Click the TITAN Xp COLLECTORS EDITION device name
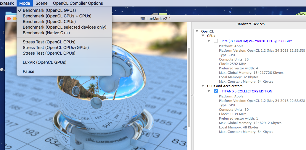 tap(247, 91)
